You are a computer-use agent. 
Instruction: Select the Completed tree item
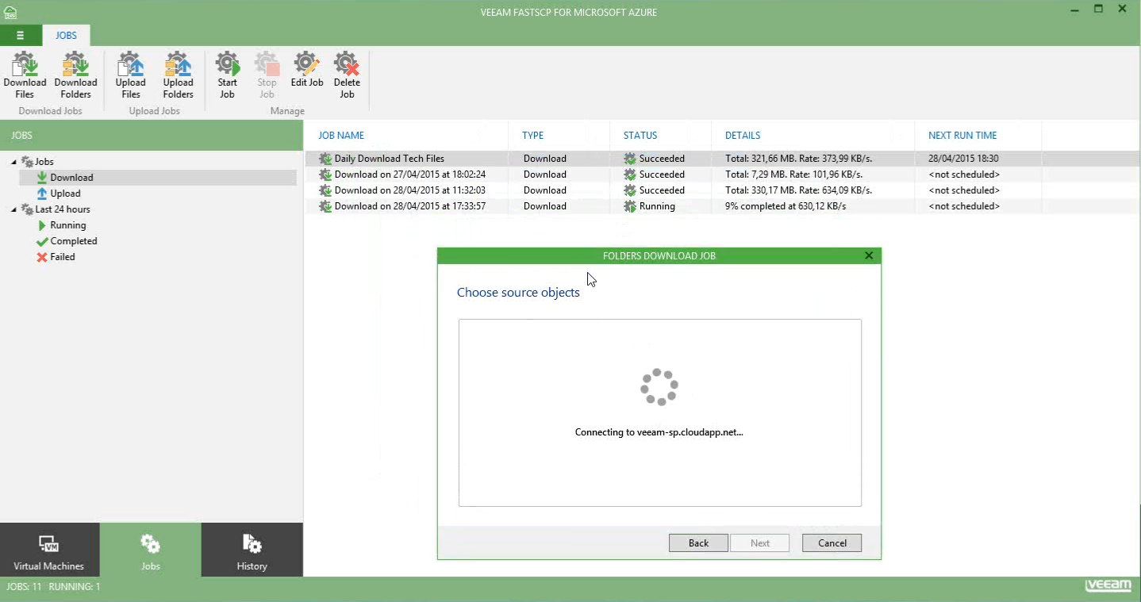pos(73,241)
